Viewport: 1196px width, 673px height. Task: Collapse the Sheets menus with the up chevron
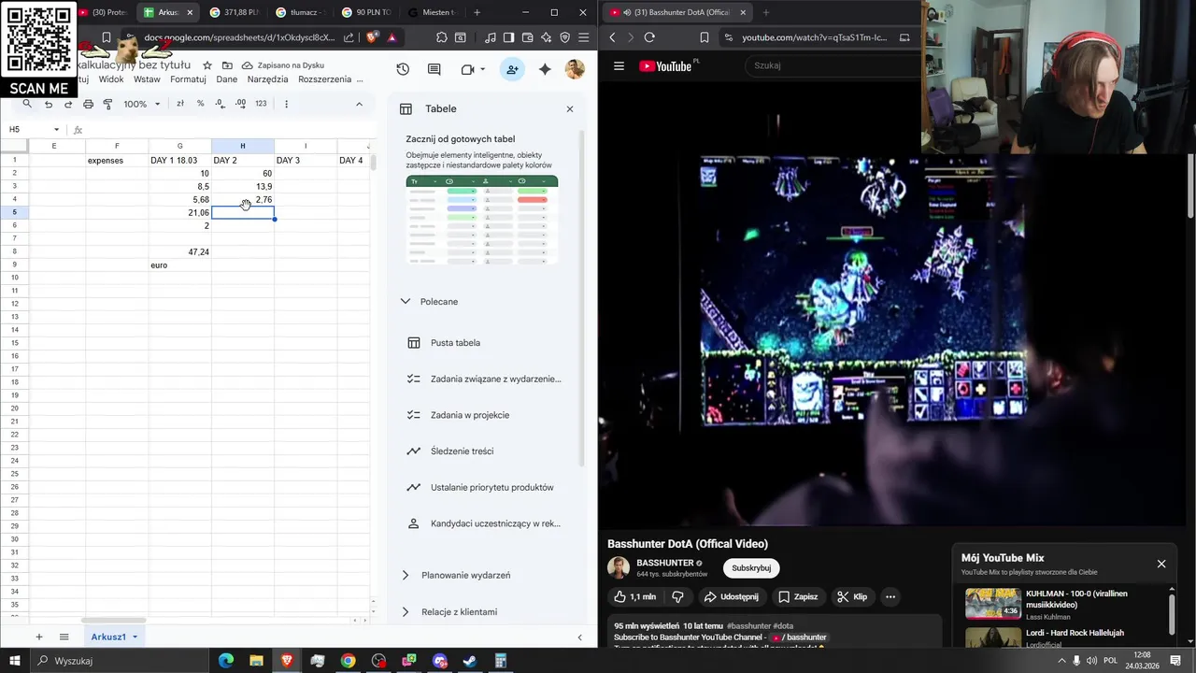(x=359, y=104)
